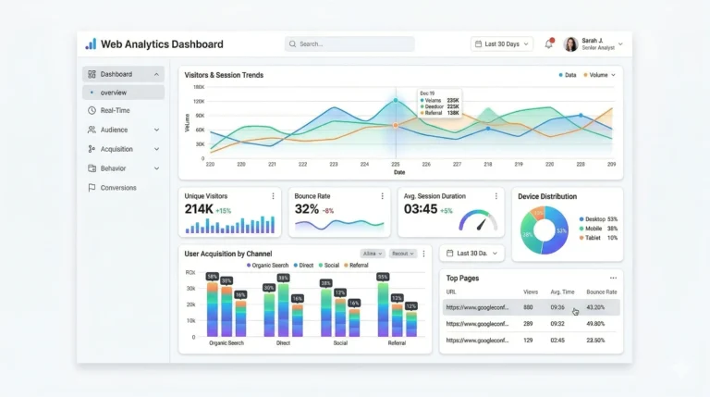710x397 pixels.
Task: Click the Conversions flag icon
Action: point(92,188)
